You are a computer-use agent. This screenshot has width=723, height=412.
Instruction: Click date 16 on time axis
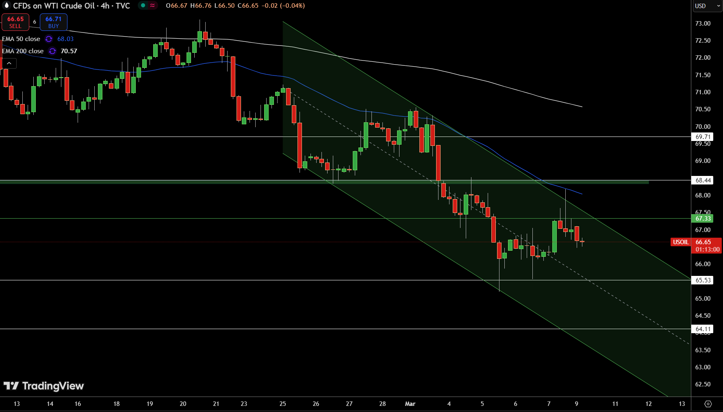coord(78,404)
